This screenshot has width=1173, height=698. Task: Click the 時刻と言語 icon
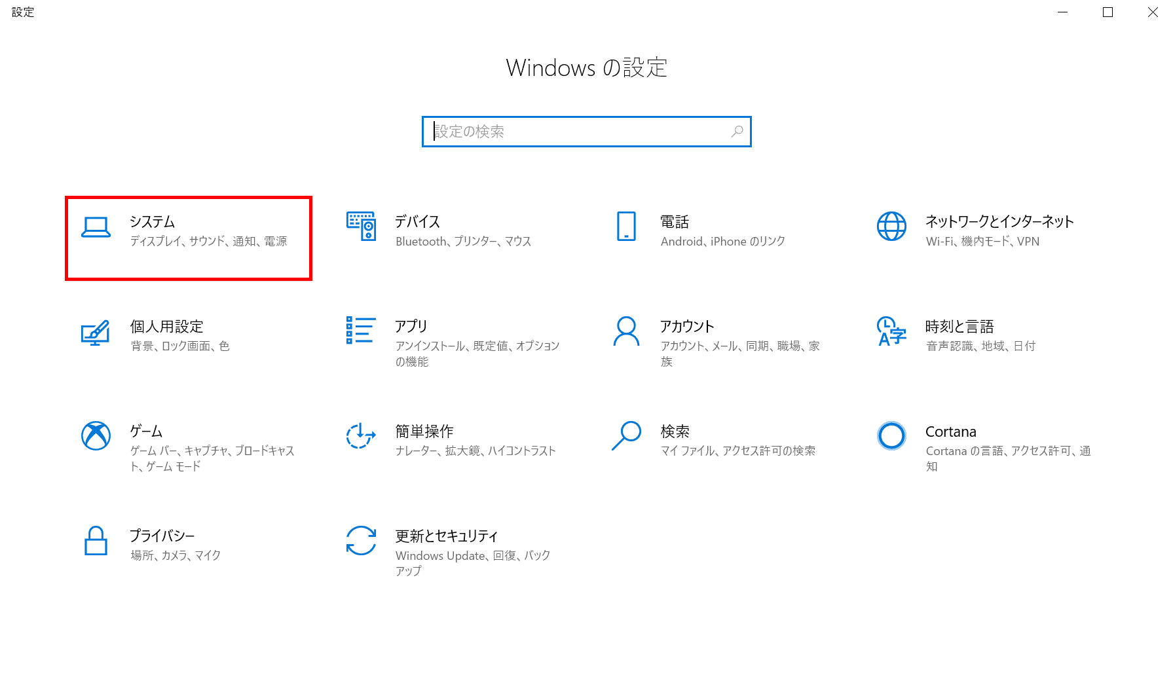coord(891,331)
